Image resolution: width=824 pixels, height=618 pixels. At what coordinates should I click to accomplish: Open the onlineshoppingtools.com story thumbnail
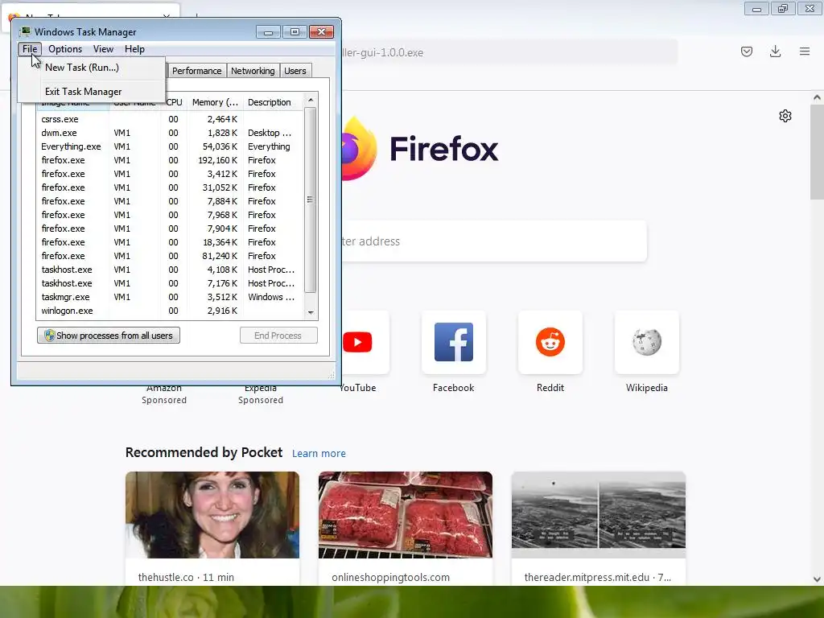pos(406,515)
